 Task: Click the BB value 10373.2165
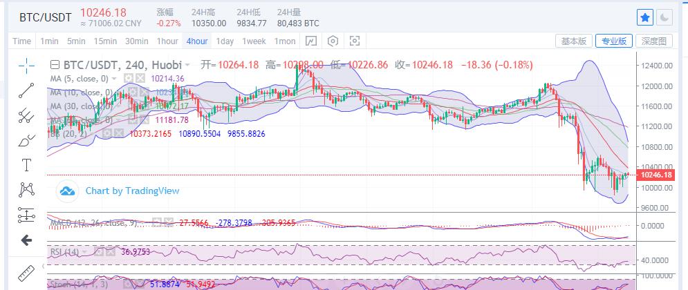[151, 134]
